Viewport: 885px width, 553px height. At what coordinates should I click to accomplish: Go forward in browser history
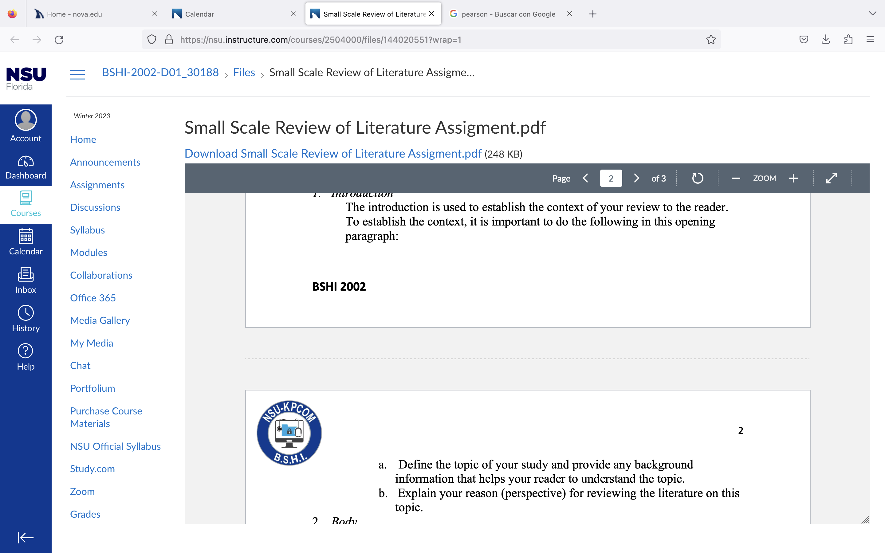coord(37,40)
